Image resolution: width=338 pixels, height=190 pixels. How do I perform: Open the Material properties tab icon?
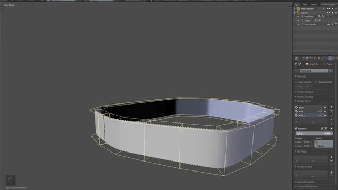pos(334,58)
